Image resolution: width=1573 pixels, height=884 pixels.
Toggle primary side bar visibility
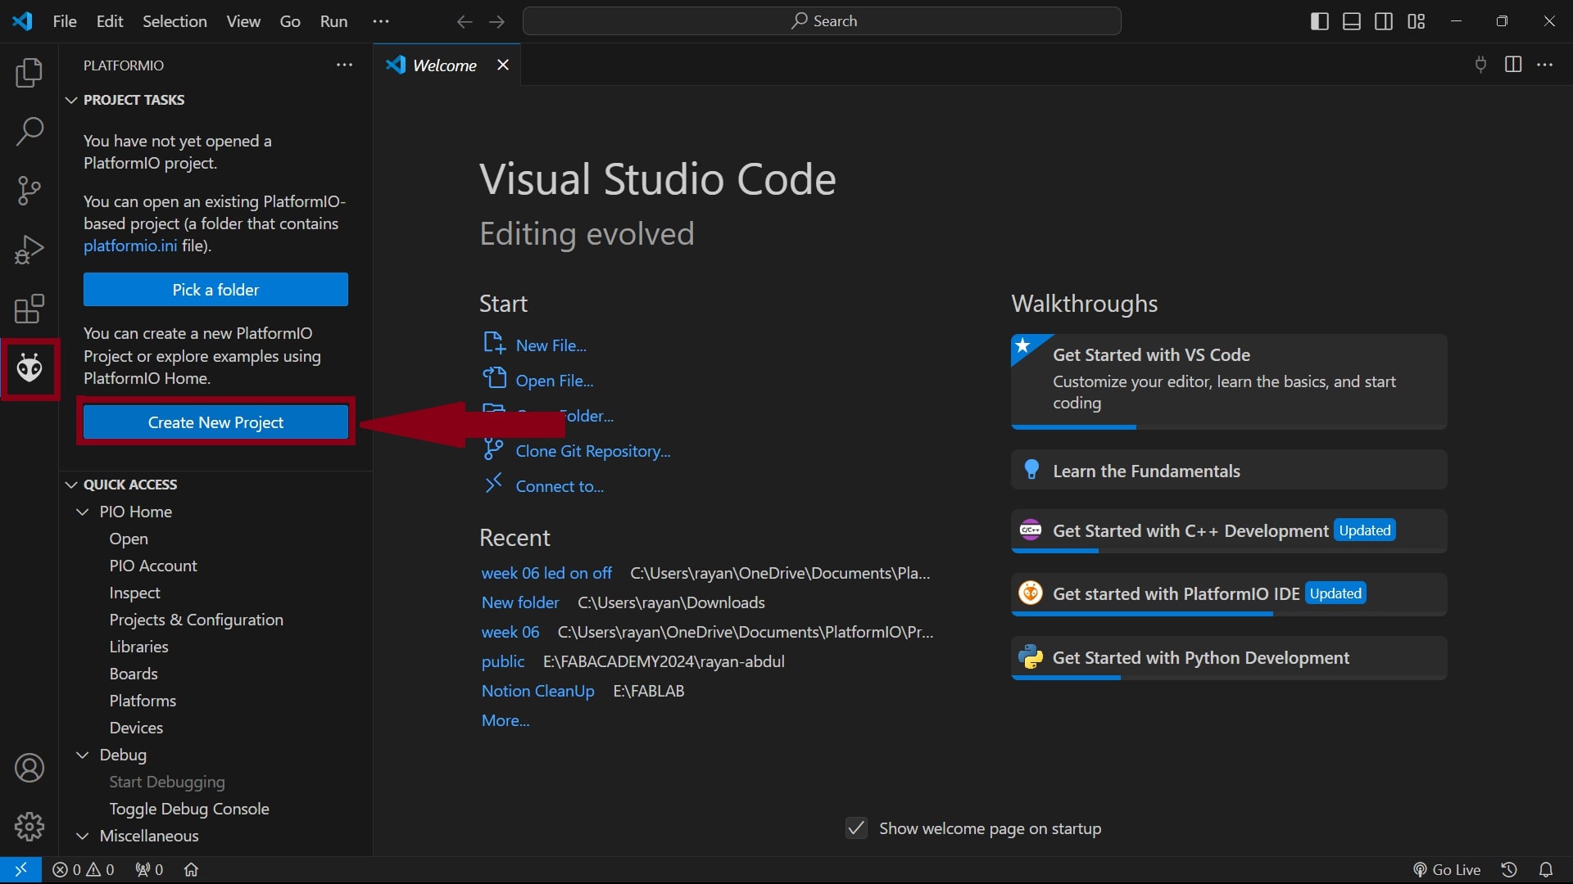click(x=1319, y=21)
